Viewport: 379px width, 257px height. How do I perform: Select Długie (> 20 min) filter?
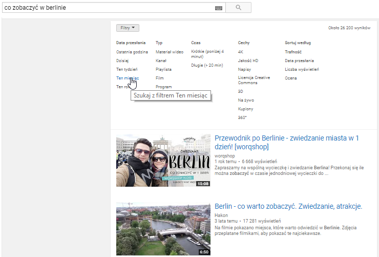206,65
